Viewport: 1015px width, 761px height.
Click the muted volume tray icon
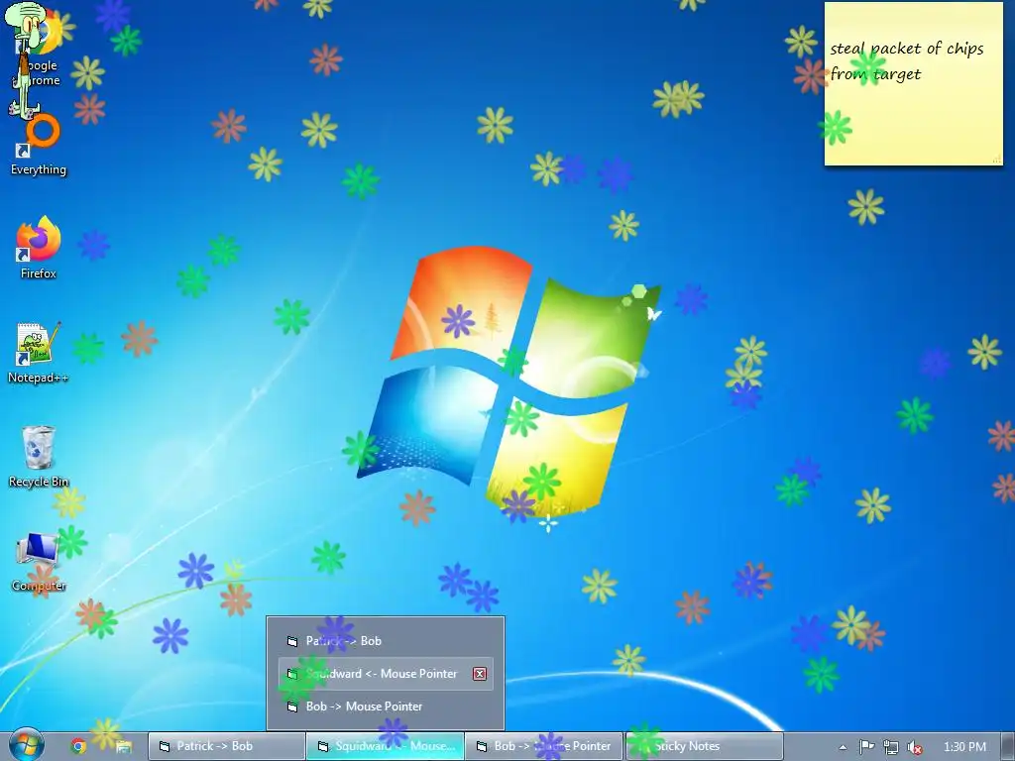914,747
